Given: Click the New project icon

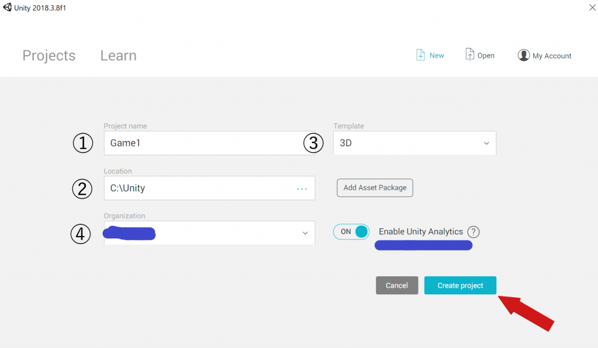Looking at the screenshot, I should [x=420, y=55].
